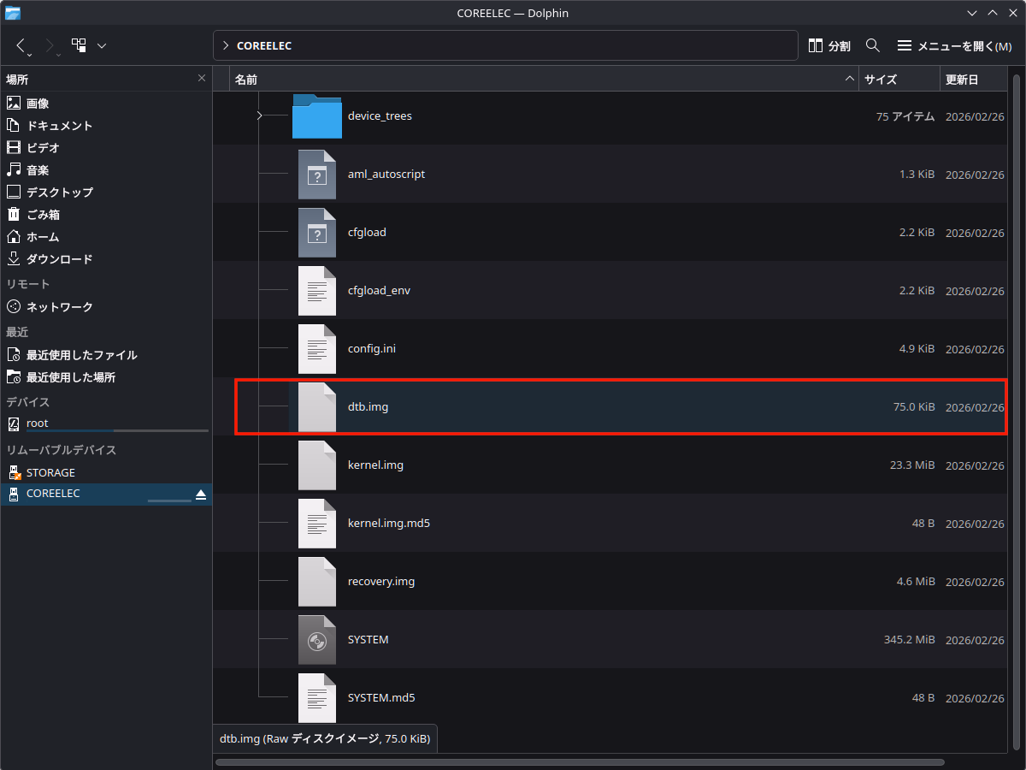Go forward with the forward arrow
The width and height of the screenshot is (1026, 770).
pyautogui.click(x=50, y=45)
